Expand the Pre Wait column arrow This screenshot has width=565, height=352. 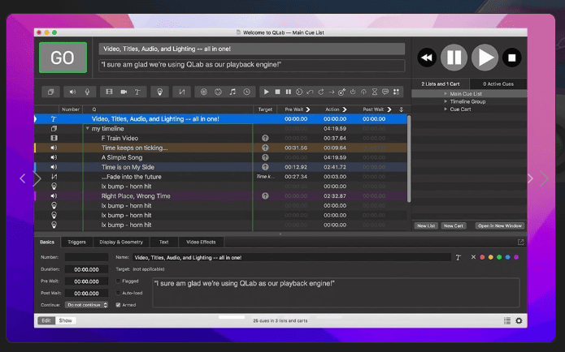[308, 109]
